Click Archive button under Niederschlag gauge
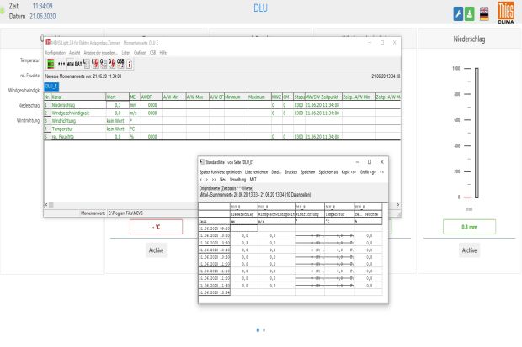 tap(469, 250)
